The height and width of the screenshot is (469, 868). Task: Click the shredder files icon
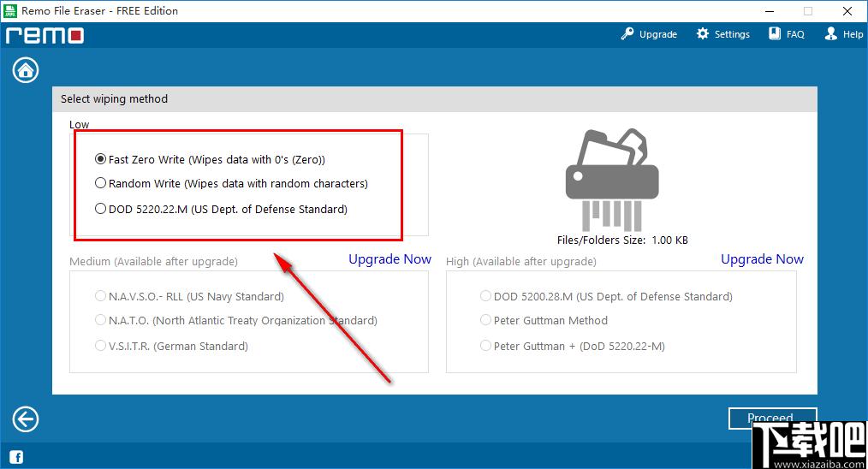point(612,180)
